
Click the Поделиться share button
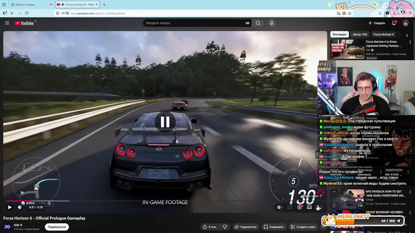245,227
